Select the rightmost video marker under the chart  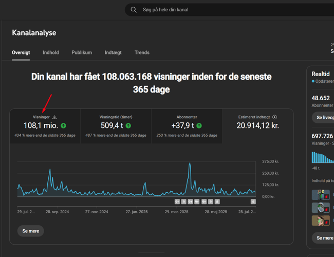[x=252, y=201]
